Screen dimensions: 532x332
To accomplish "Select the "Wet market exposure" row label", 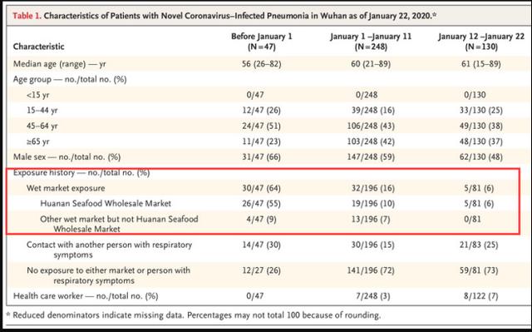I will click(66, 188).
